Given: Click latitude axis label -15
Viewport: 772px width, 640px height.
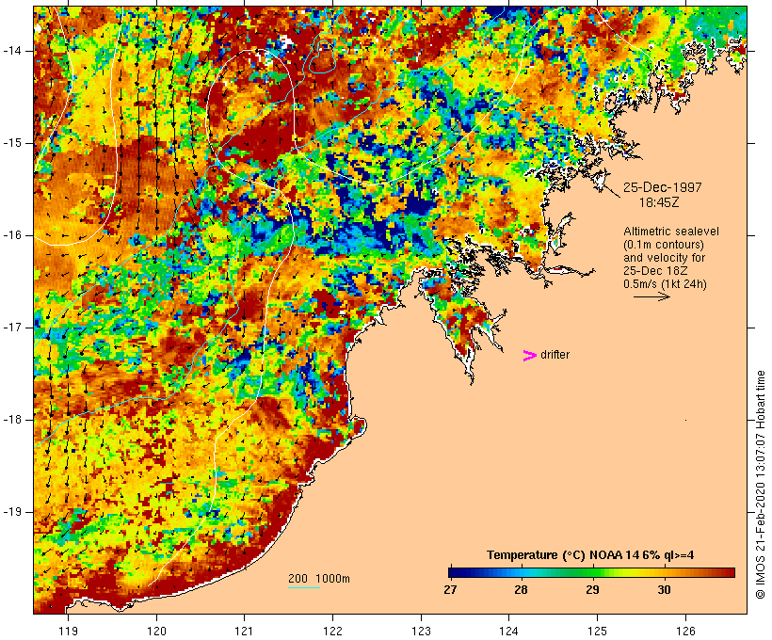Looking at the screenshot, I should (12, 143).
